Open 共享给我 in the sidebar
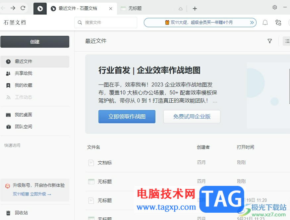 tap(35, 74)
